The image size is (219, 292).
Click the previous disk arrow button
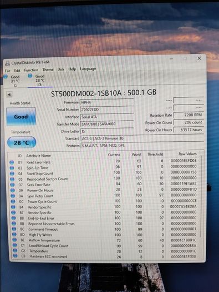point(9,95)
